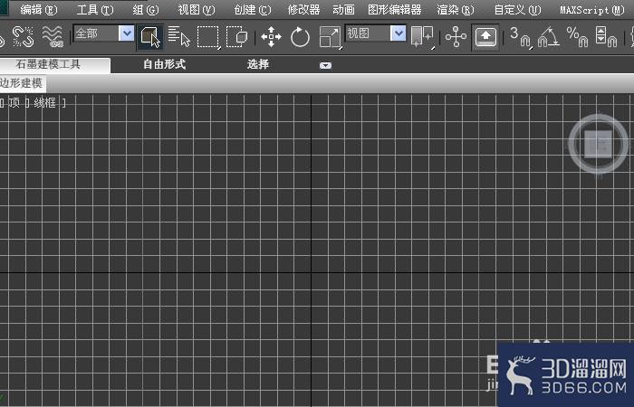Toggle the Spinner Snap button

[x=606, y=37]
